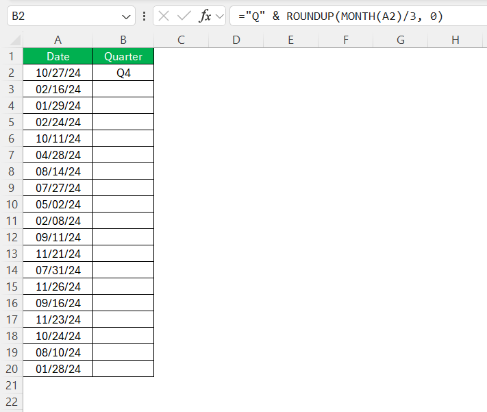Click the three-dot formula bar handle
Image resolution: width=487 pixels, height=412 pixels.
click(144, 16)
